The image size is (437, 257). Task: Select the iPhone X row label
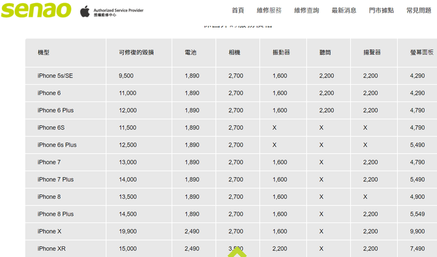49,231
